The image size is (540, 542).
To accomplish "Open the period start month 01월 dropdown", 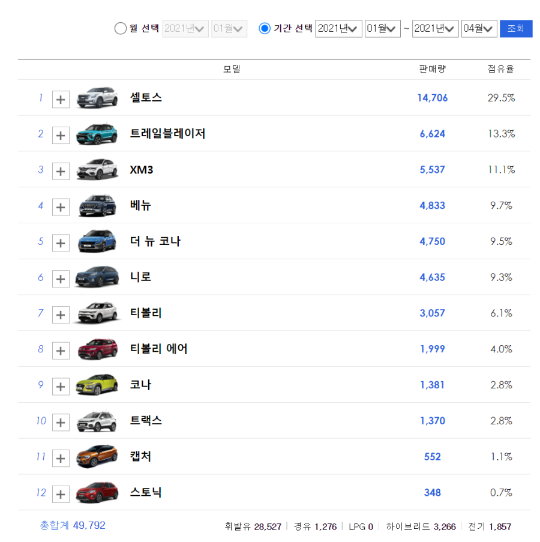I will pyautogui.click(x=382, y=28).
